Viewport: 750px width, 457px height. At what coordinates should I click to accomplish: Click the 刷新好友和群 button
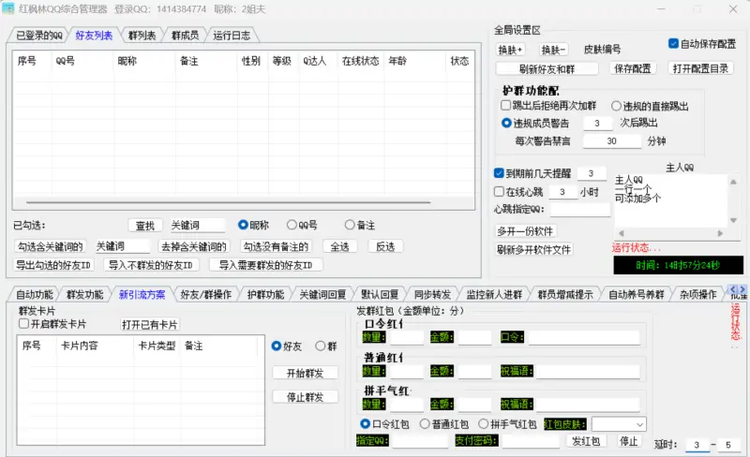point(547,69)
